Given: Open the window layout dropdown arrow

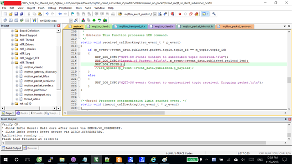Looking at the screenshot, I should 208,14.
